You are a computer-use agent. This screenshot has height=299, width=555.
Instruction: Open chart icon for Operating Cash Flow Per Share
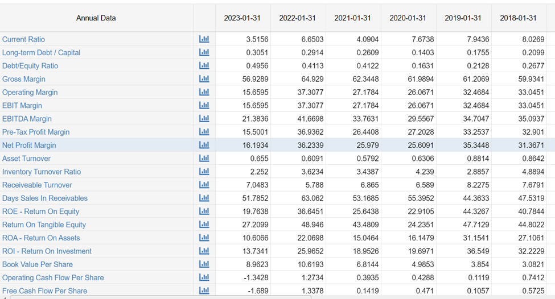coord(204,277)
